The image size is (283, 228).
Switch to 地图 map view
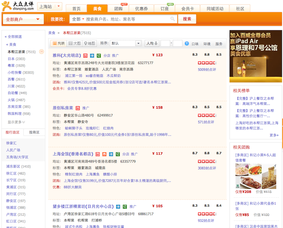coord(89,43)
